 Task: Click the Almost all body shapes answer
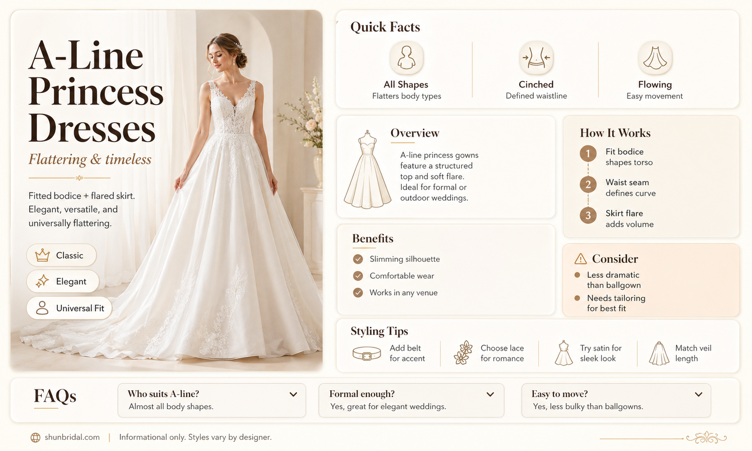(171, 406)
